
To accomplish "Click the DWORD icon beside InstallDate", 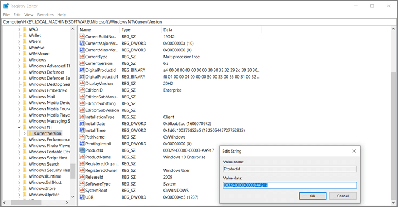I will (x=82, y=123).
